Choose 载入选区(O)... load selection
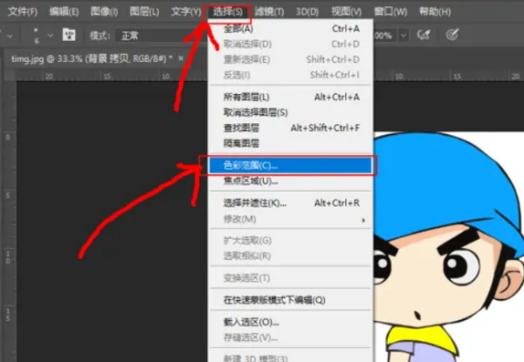 click(291, 322)
